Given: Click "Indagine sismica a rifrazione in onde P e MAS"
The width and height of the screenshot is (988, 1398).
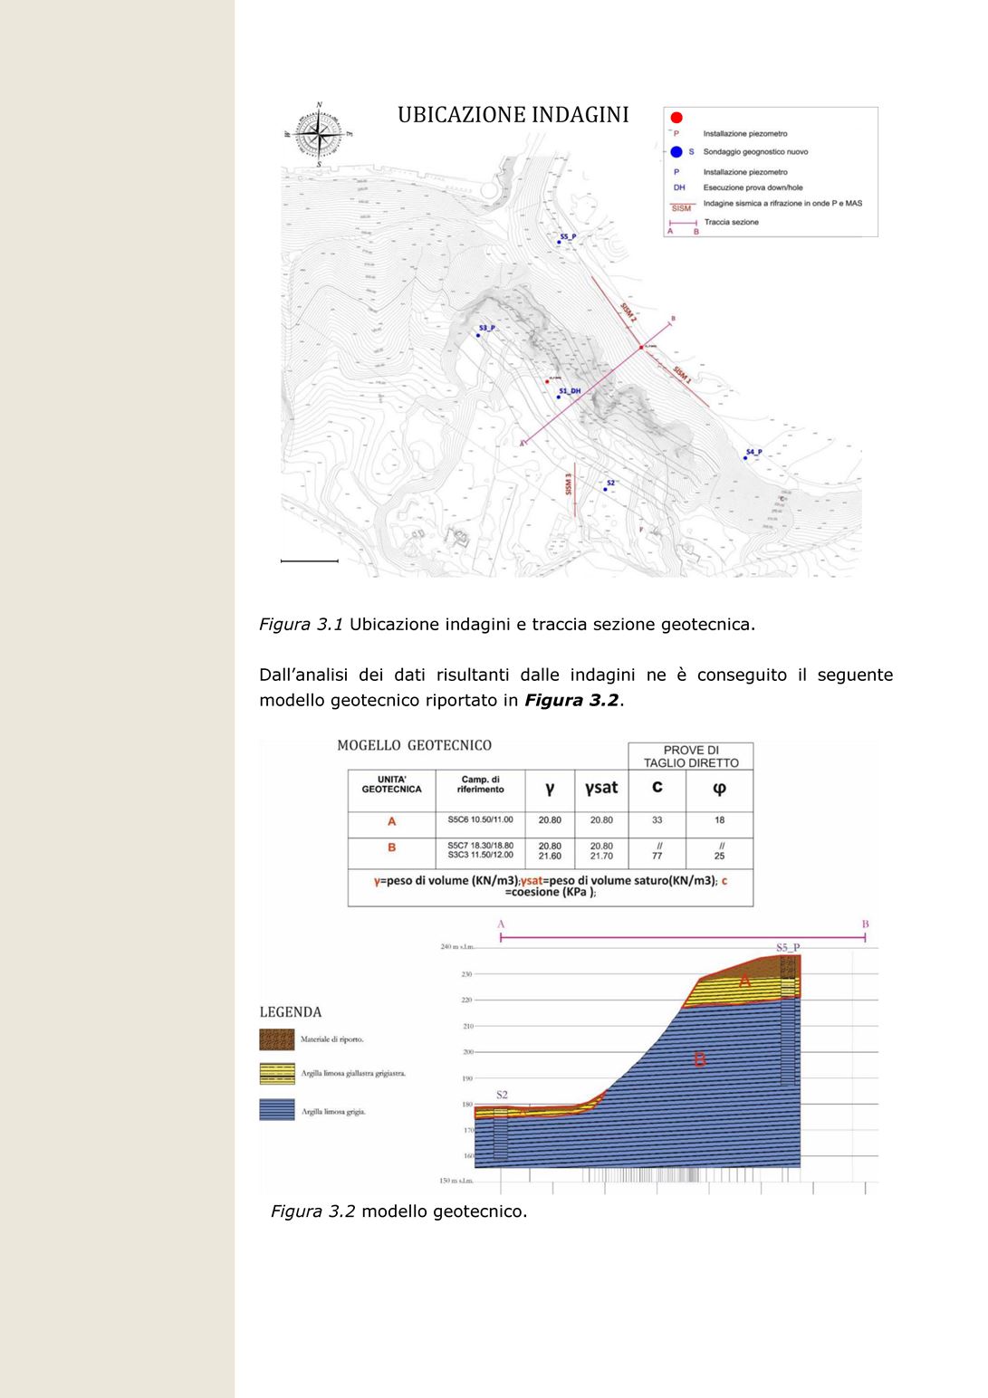Looking at the screenshot, I should (x=782, y=204).
